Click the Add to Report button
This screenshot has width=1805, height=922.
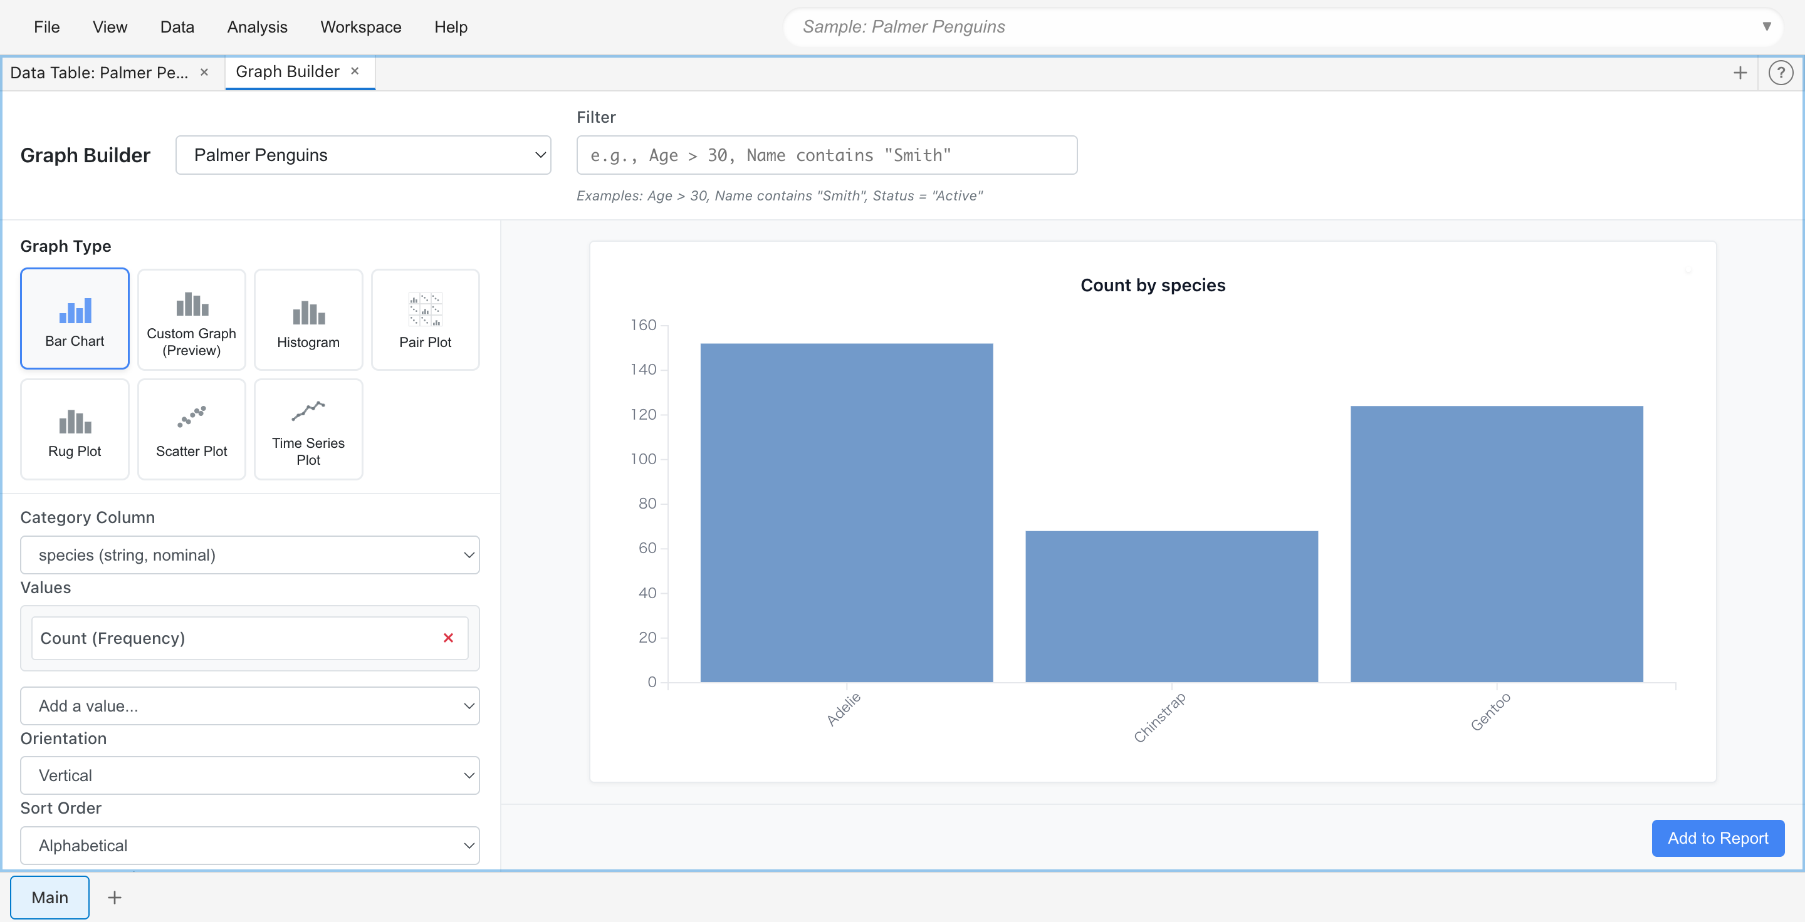pos(1717,838)
